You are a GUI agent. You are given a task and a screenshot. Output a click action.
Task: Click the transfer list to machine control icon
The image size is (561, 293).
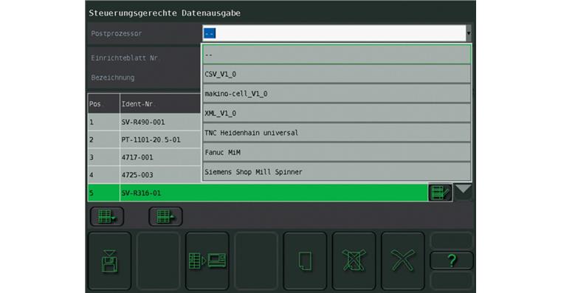pyautogui.click(x=207, y=261)
